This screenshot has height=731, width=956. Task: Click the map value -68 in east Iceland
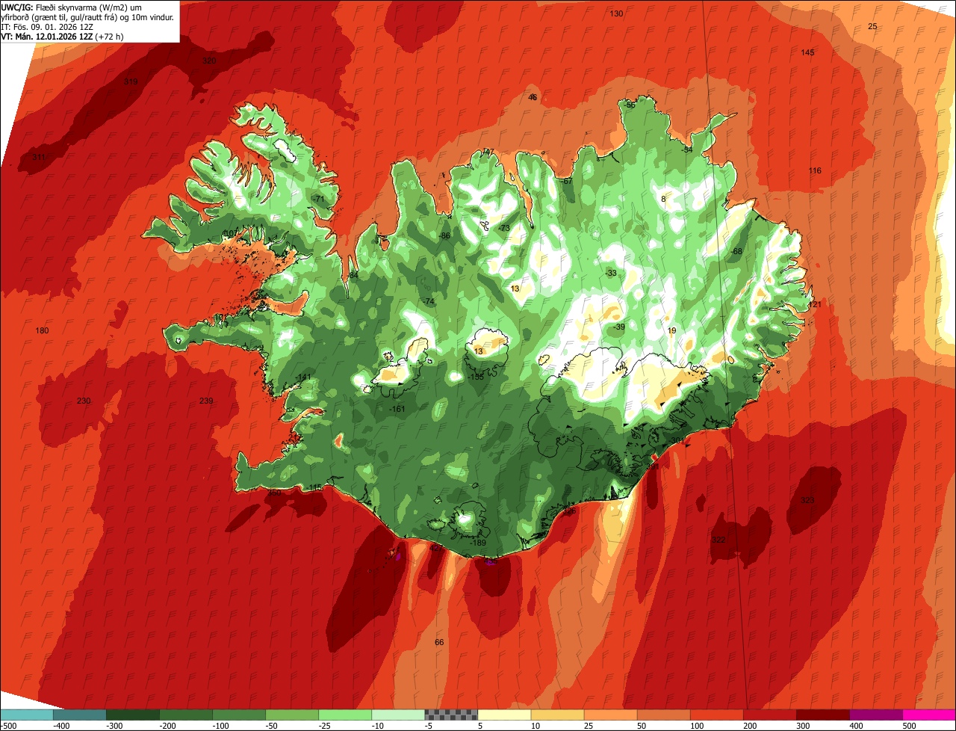(x=737, y=251)
